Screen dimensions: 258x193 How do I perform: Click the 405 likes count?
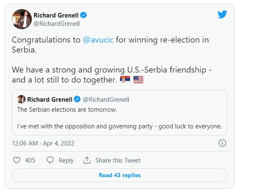30,160
